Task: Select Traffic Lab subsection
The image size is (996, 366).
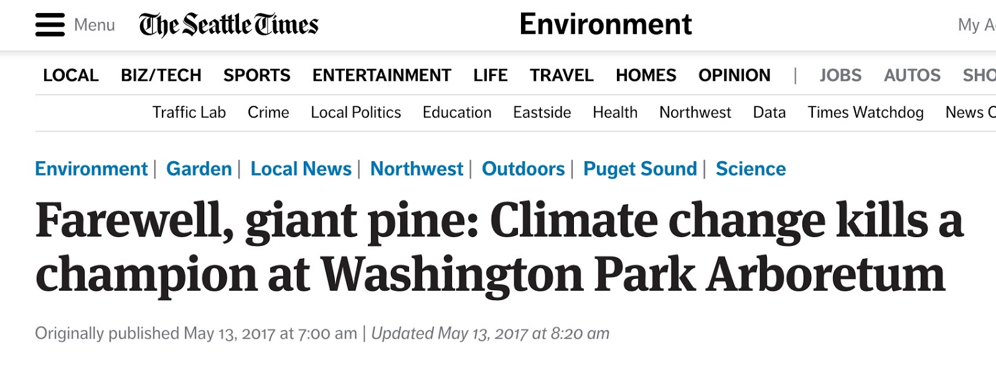Action: (189, 113)
